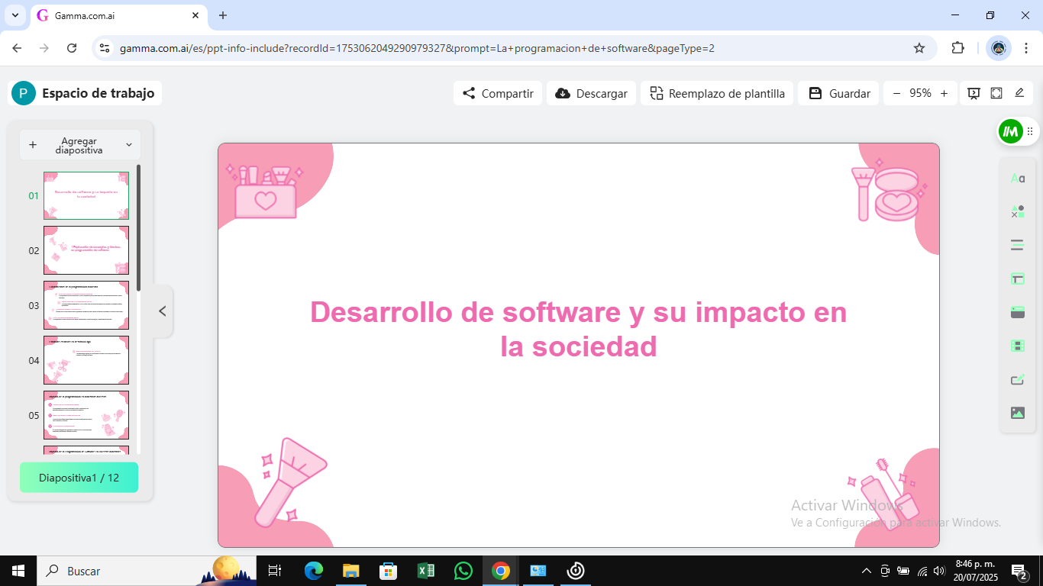
Task: Open a new browser tab
Action: (x=223, y=15)
